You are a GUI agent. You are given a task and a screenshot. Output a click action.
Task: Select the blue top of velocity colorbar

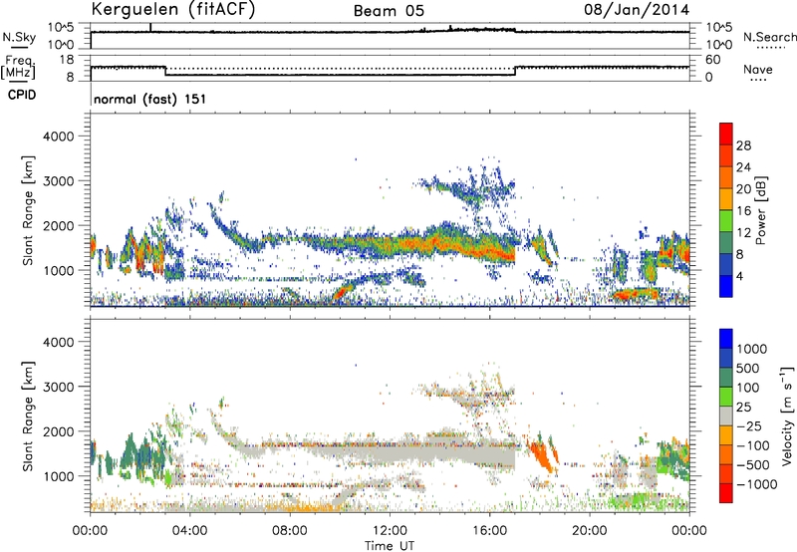pyautogui.click(x=726, y=339)
